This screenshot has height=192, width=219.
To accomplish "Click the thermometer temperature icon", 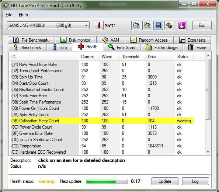I will click(x=98, y=25).
